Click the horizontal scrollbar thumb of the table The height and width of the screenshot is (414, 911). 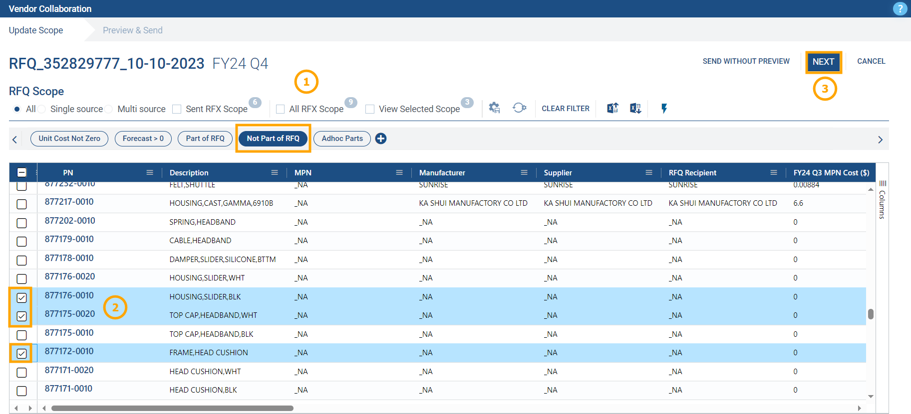(172, 408)
